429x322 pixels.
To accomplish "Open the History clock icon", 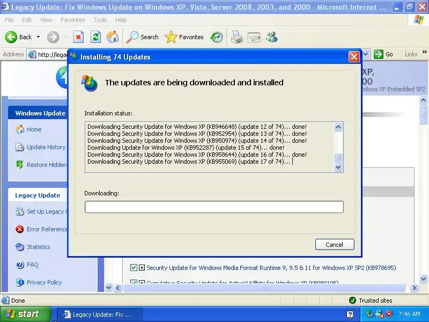I will tap(217, 37).
